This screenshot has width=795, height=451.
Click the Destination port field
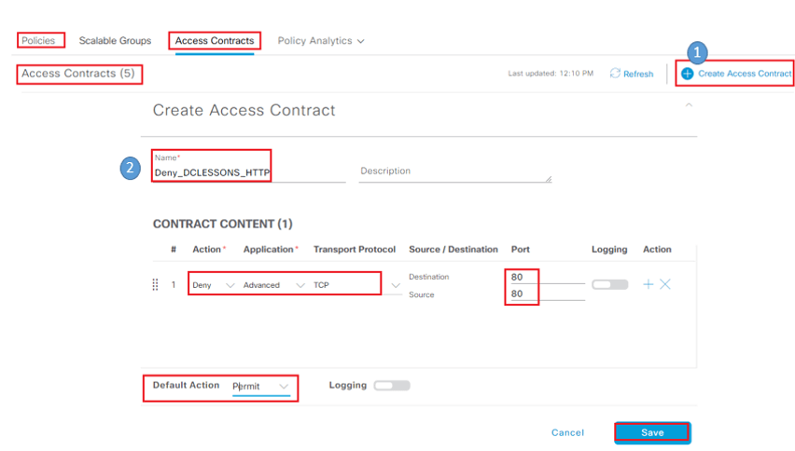click(x=548, y=278)
